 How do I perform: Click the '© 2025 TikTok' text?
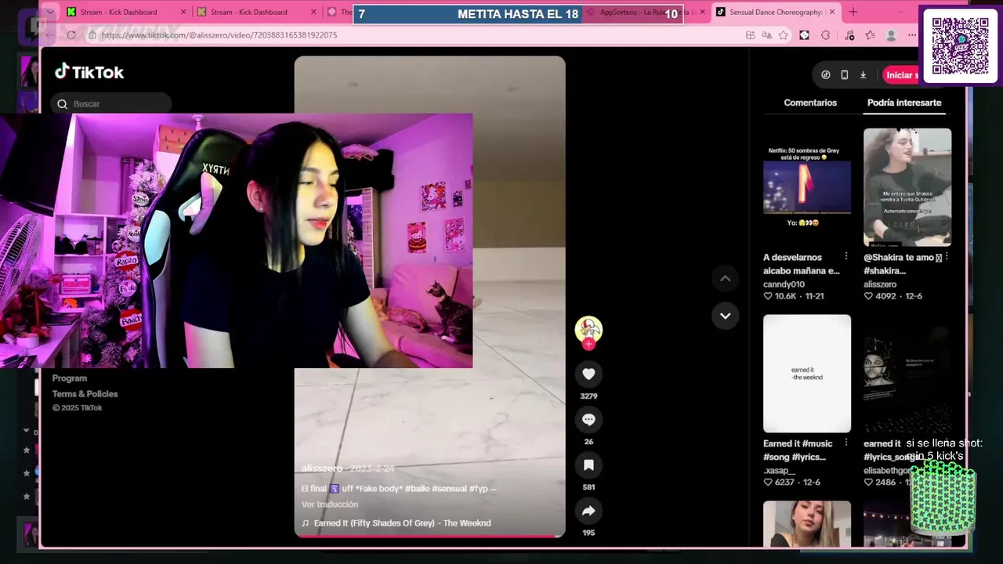click(x=77, y=408)
